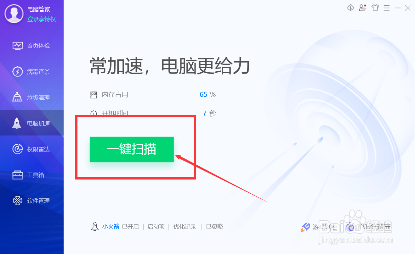Open the 已忽略 ignored items list
The height and width of the screenshot is (254, 415).
[x=214, y=226]
